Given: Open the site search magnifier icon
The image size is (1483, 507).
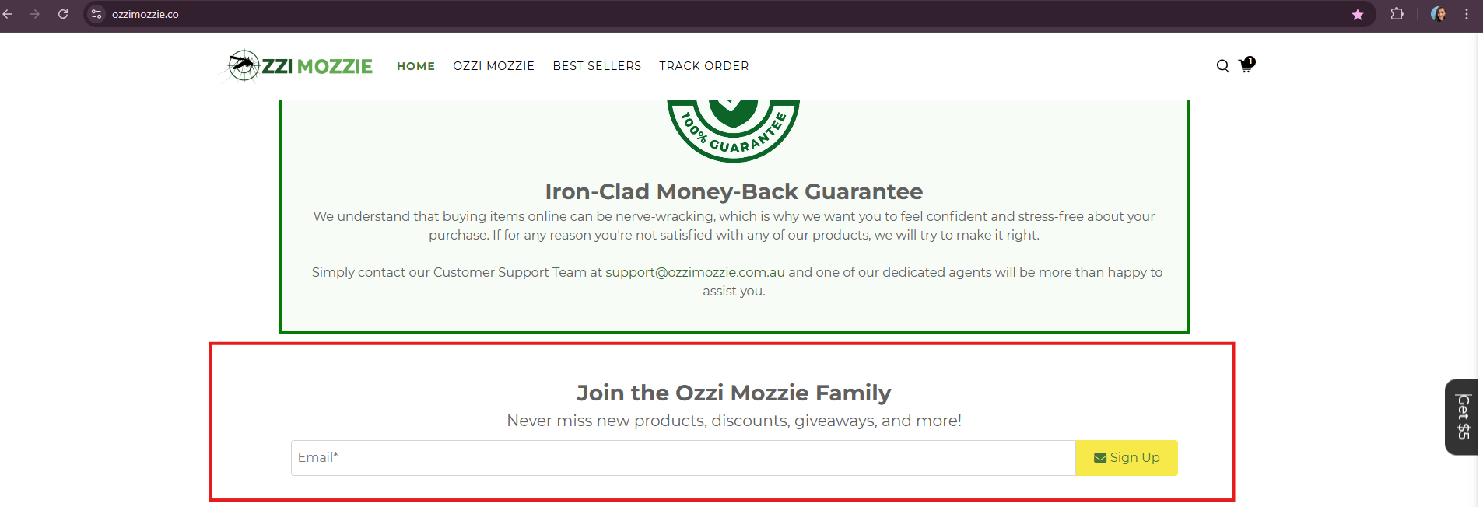Looking at the screenshot, I should (1222, 66).
